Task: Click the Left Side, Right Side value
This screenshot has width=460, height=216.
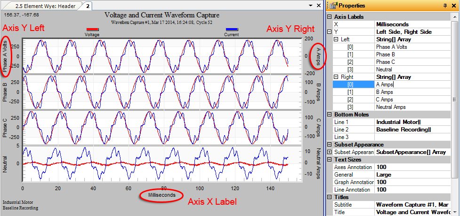Action: (412, 32)
